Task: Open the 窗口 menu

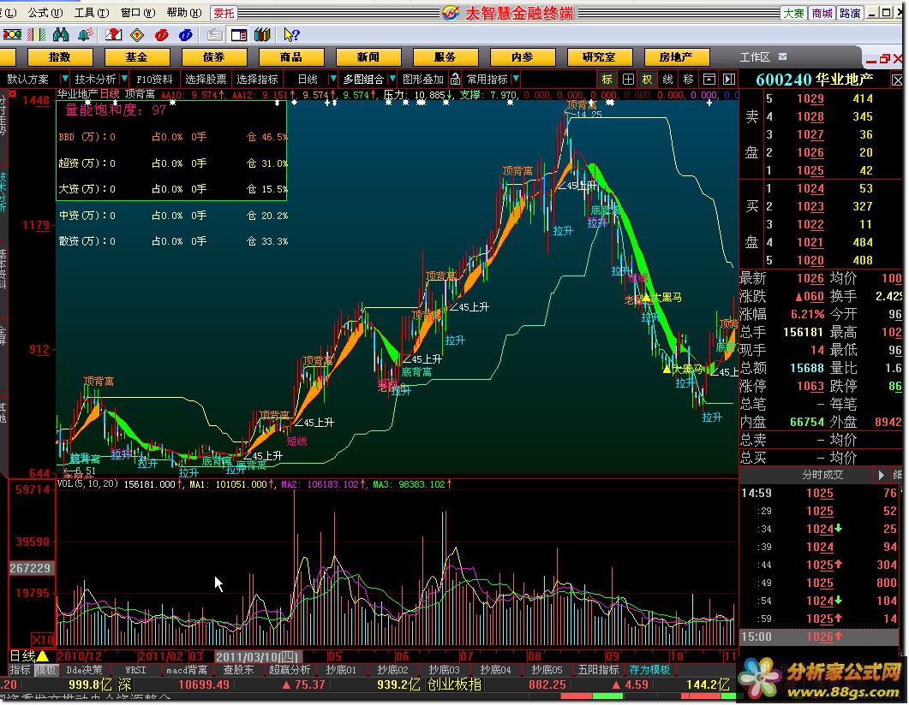Action: pyautogui.click(x=137, y=12)
